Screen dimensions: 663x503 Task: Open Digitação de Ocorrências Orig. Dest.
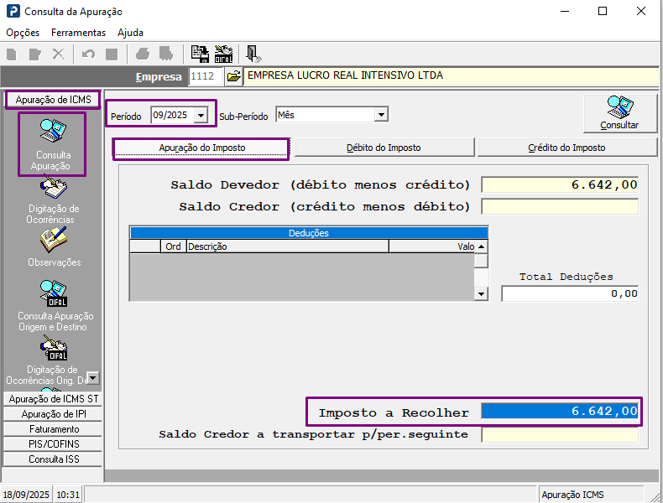[50, 360]
